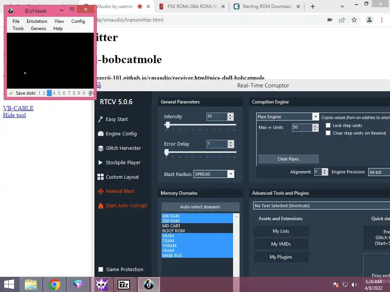This screenshot has width=390, height=292.
Task: Adjust Alignment value stepper
Action: (325, 172)
